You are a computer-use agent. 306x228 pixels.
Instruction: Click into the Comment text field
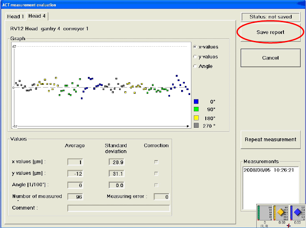(118, 208)
